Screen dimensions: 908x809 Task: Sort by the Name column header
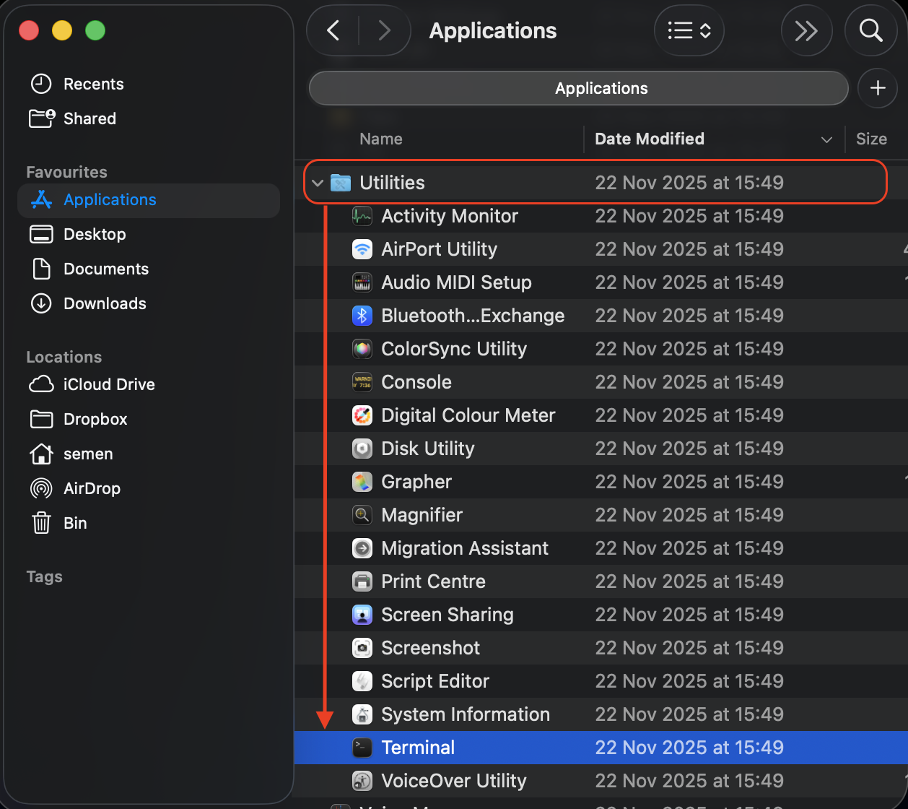pos(381,139)
